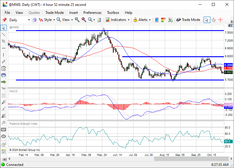Screen dimensions: 234x168
Task: Click the colored bars icon in toolbar
Action: (x=163, y=20)
